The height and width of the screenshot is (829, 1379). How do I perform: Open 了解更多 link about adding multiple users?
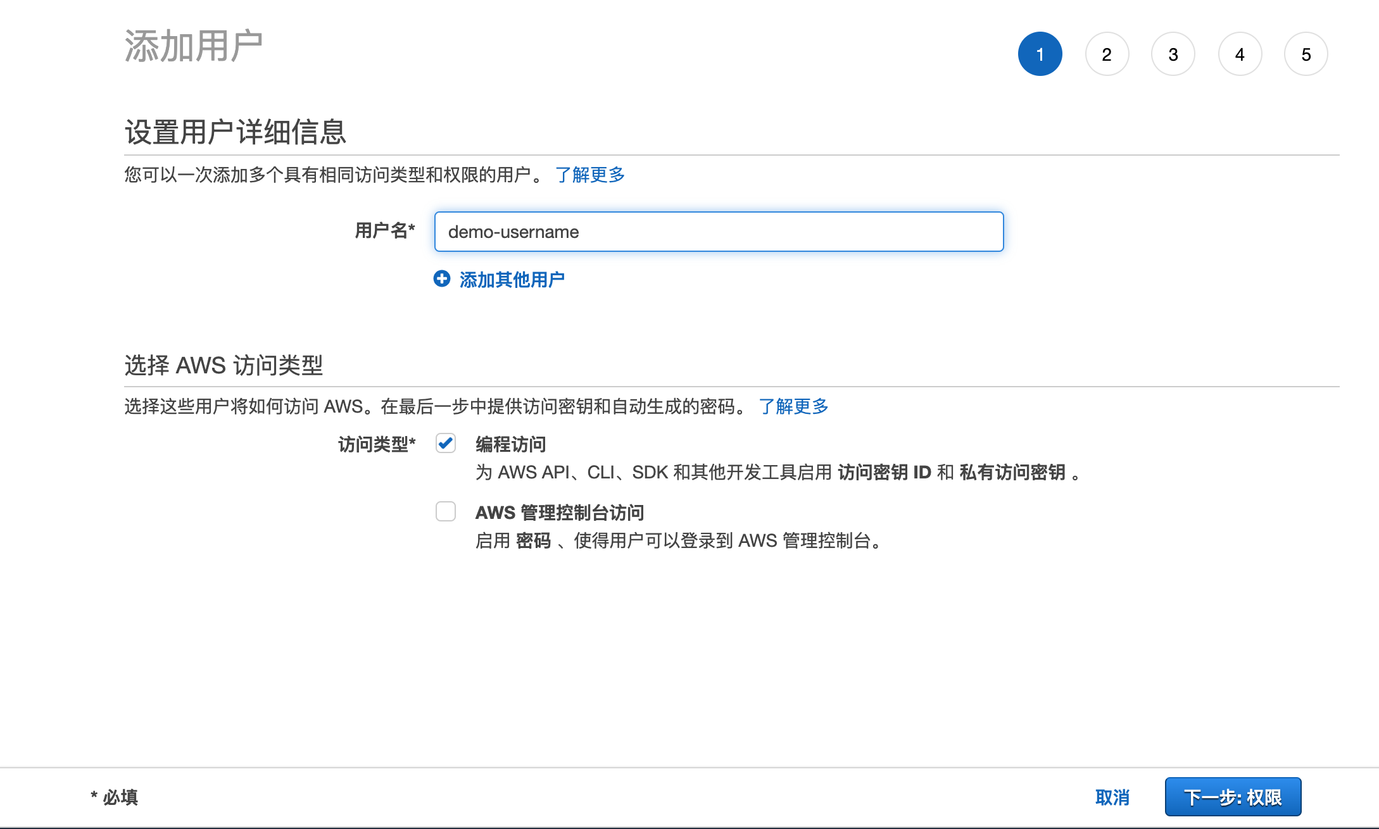point(589,175)
